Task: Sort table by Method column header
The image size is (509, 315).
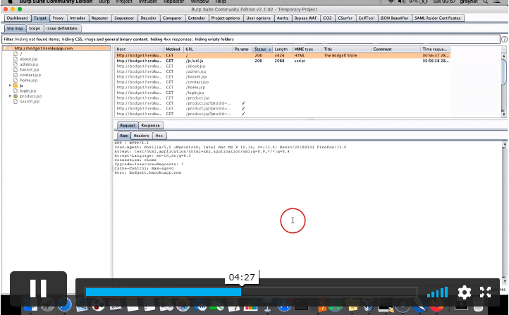Action: (173, 49)
